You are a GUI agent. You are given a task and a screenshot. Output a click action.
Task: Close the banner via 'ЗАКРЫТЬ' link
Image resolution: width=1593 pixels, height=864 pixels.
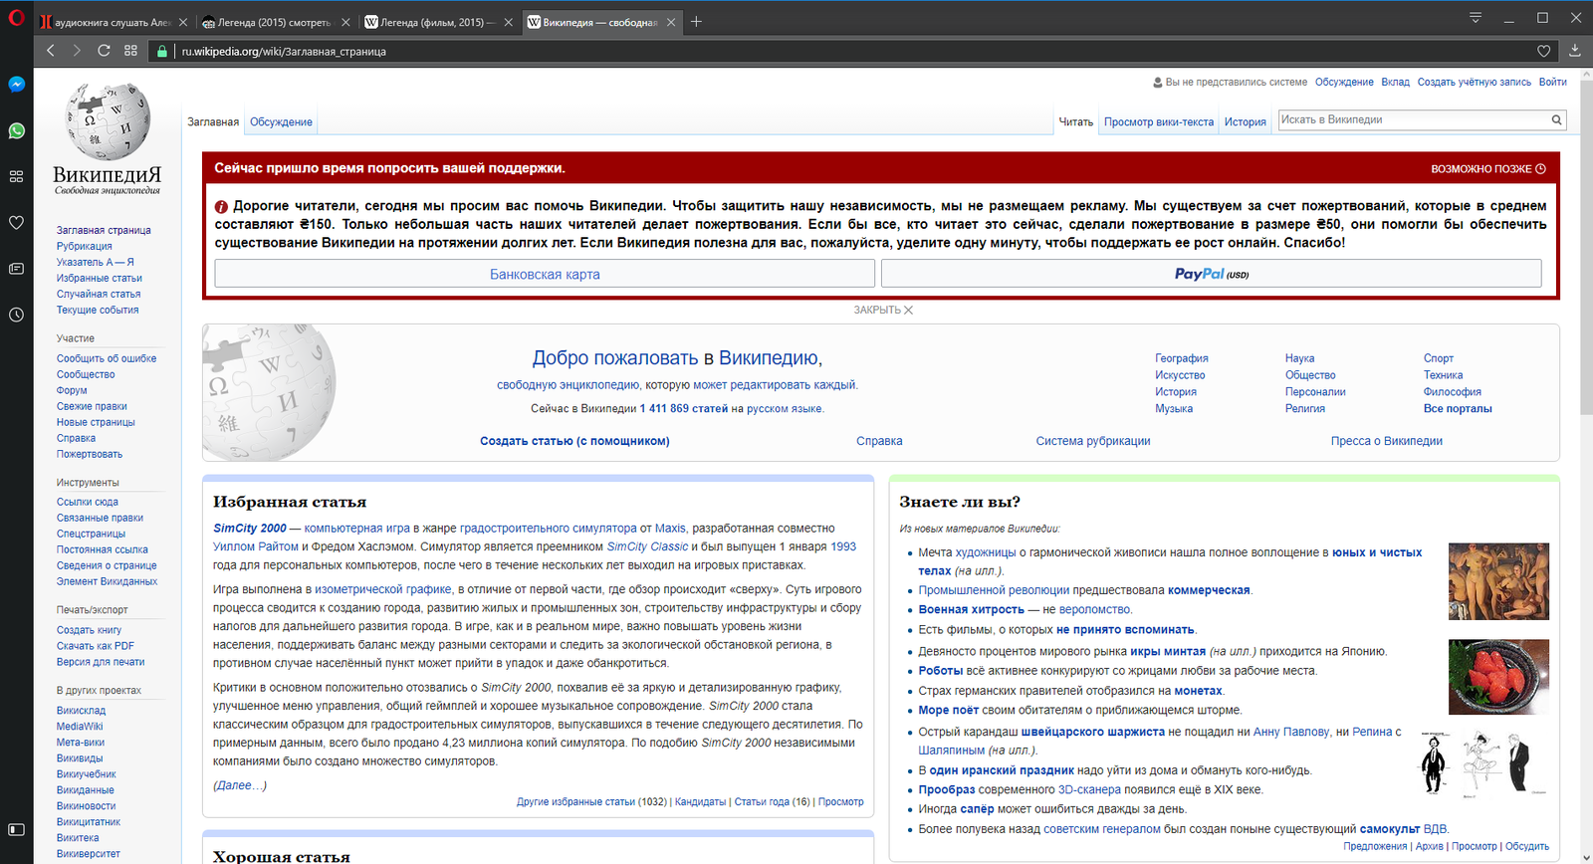tap(882, 310)
